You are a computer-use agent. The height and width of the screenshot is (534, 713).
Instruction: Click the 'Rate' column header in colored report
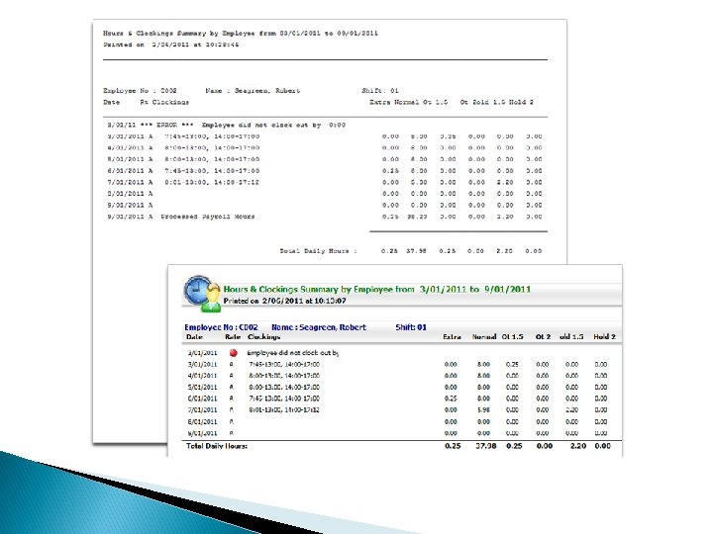[233, 337]
